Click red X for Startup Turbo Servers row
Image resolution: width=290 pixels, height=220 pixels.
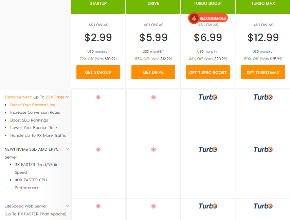point(98,97)
